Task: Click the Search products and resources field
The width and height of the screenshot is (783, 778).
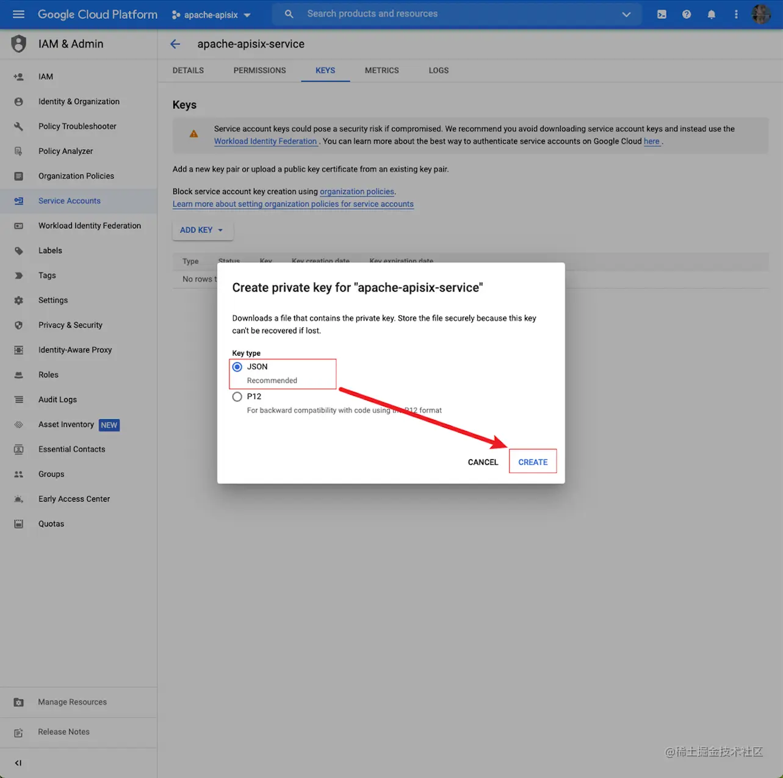Action: 458,14
